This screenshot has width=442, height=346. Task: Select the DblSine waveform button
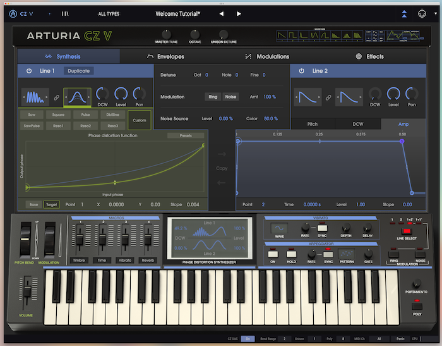click(x=113, y=114)
